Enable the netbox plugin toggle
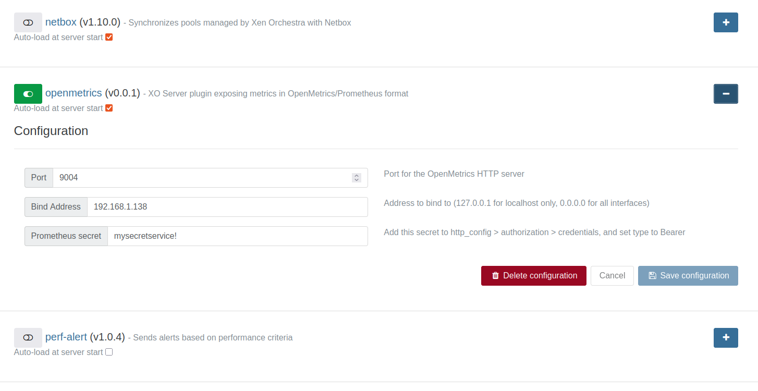 click(x=28, y=22)
